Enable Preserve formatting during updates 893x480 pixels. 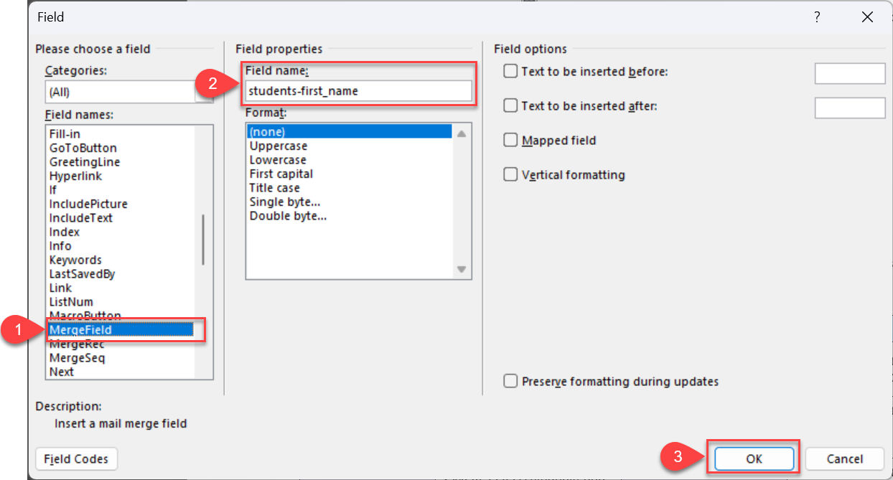pos(510,382)
